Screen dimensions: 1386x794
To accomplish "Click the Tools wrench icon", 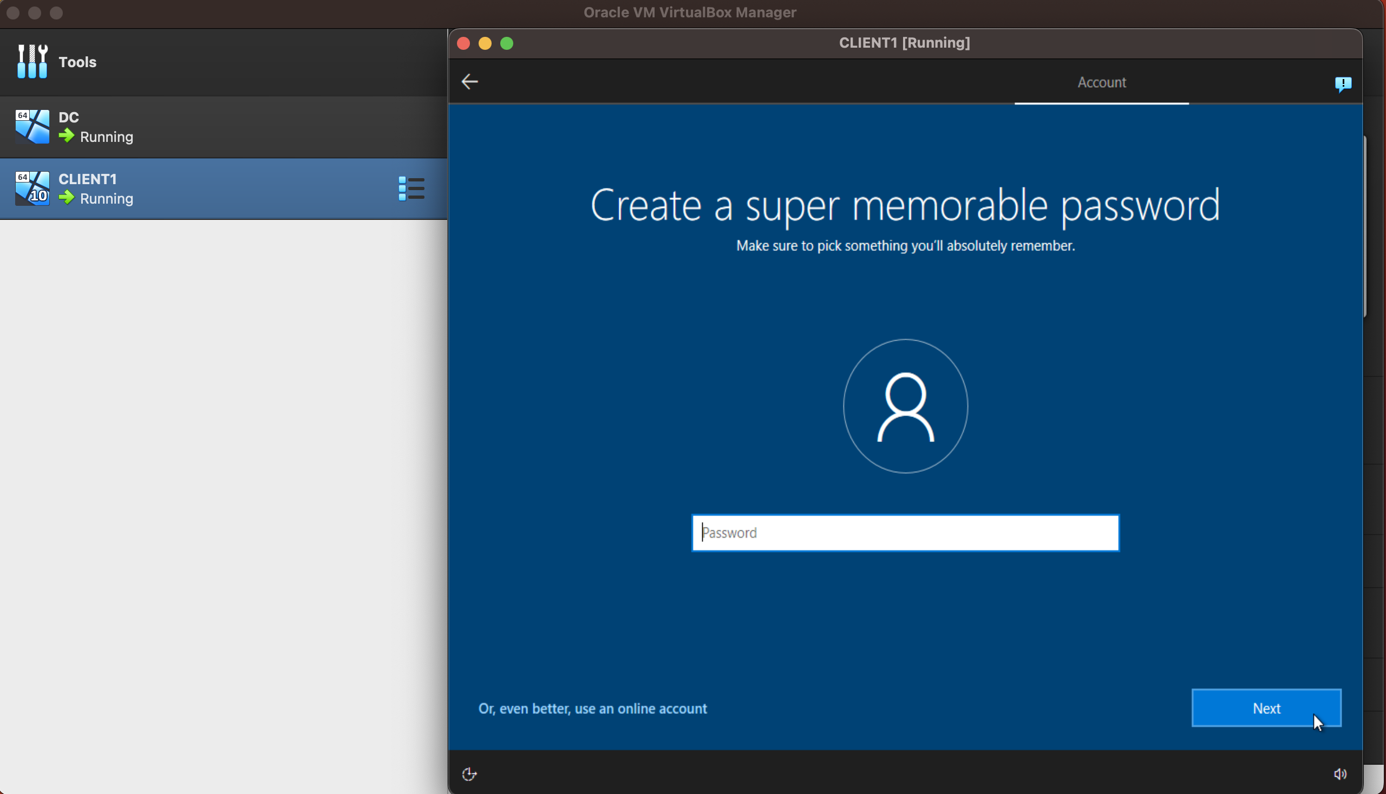I will tap(32, 62).
